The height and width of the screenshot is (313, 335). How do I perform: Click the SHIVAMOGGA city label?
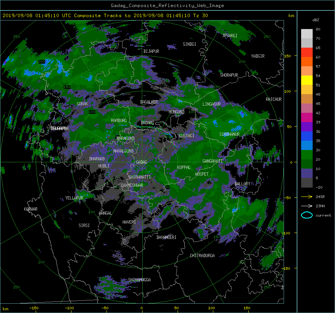(x=139, y=280)
